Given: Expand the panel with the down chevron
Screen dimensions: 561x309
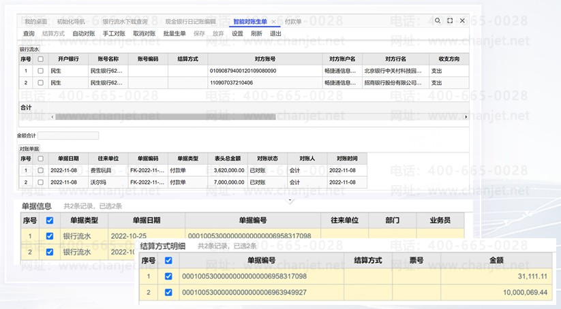Looking at the screenshot, I should (291, 200).
